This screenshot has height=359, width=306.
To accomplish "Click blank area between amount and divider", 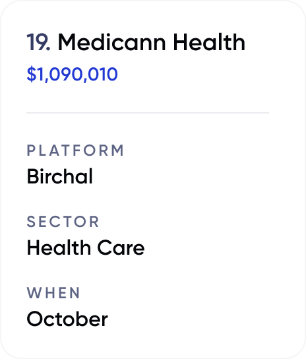I will tap(148, 98).
